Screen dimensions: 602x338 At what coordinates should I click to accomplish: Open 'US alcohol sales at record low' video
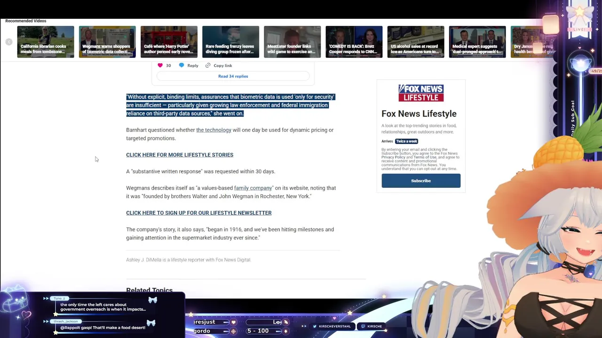pos(415,42)
